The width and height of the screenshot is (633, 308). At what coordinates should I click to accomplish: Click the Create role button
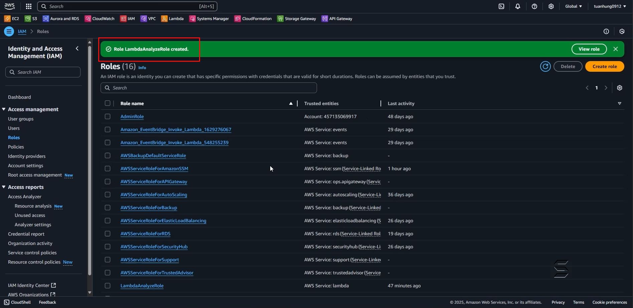605,66
